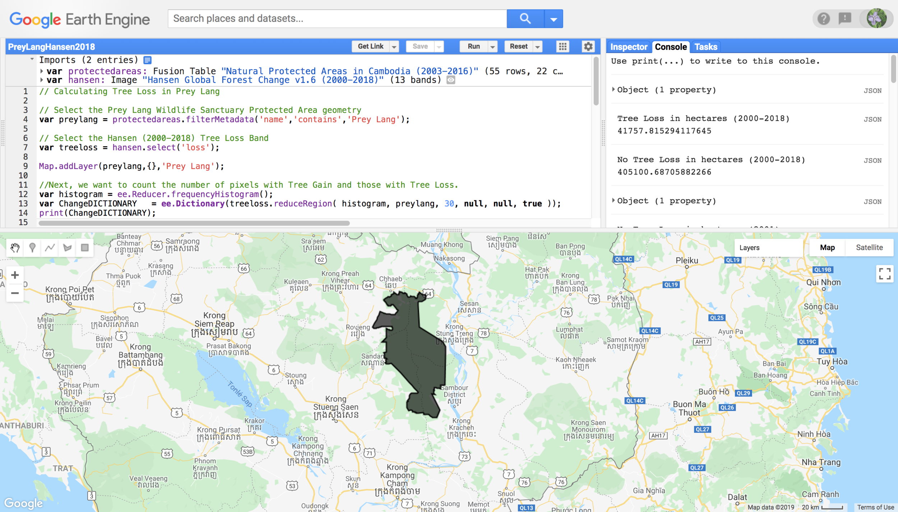Switch base layer to Map view
The image size is (898, 512).
[827, 248]
